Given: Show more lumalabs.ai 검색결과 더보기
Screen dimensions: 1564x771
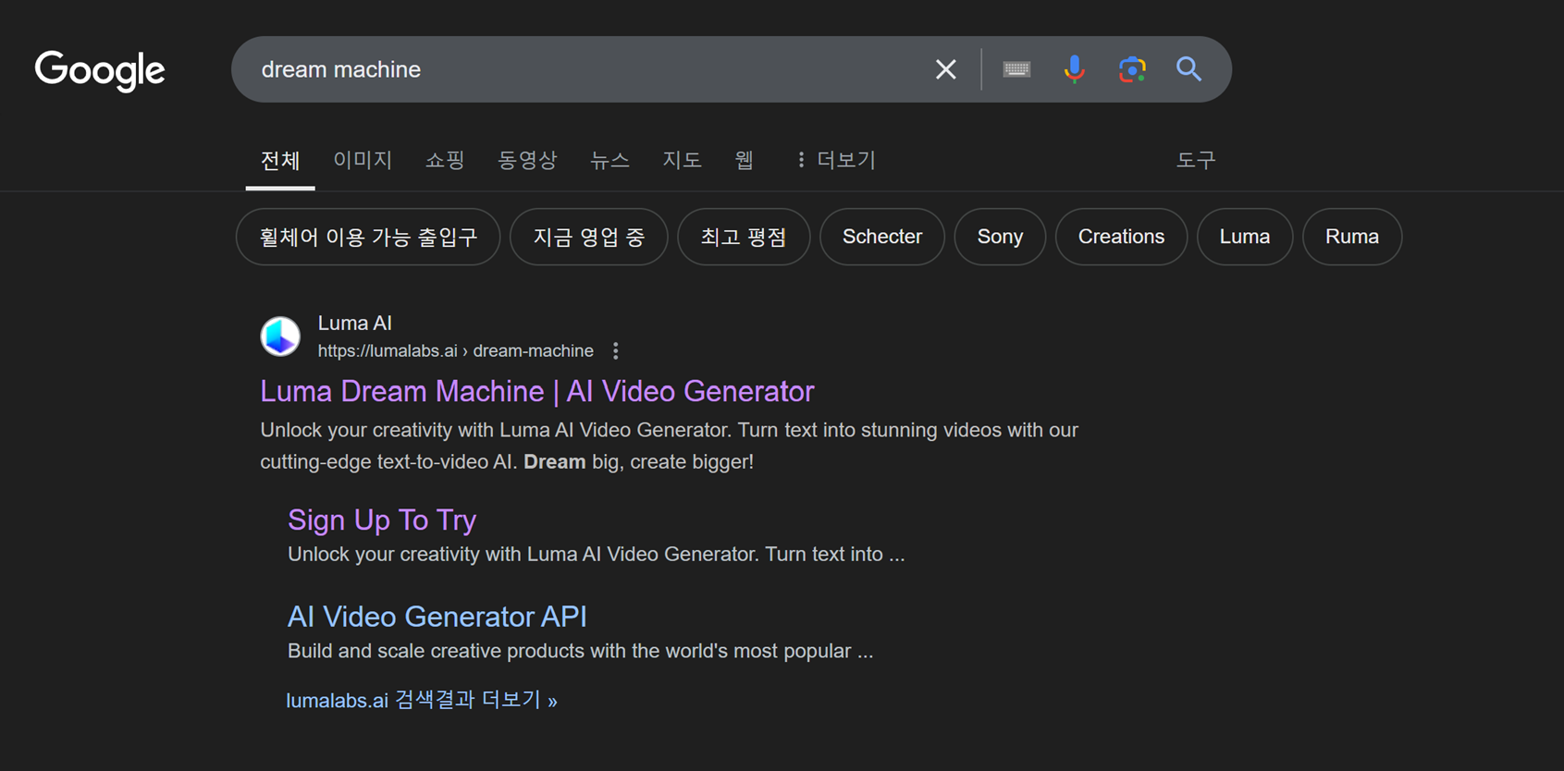Looking at the screenshot, I should click(x=422, y=700).
